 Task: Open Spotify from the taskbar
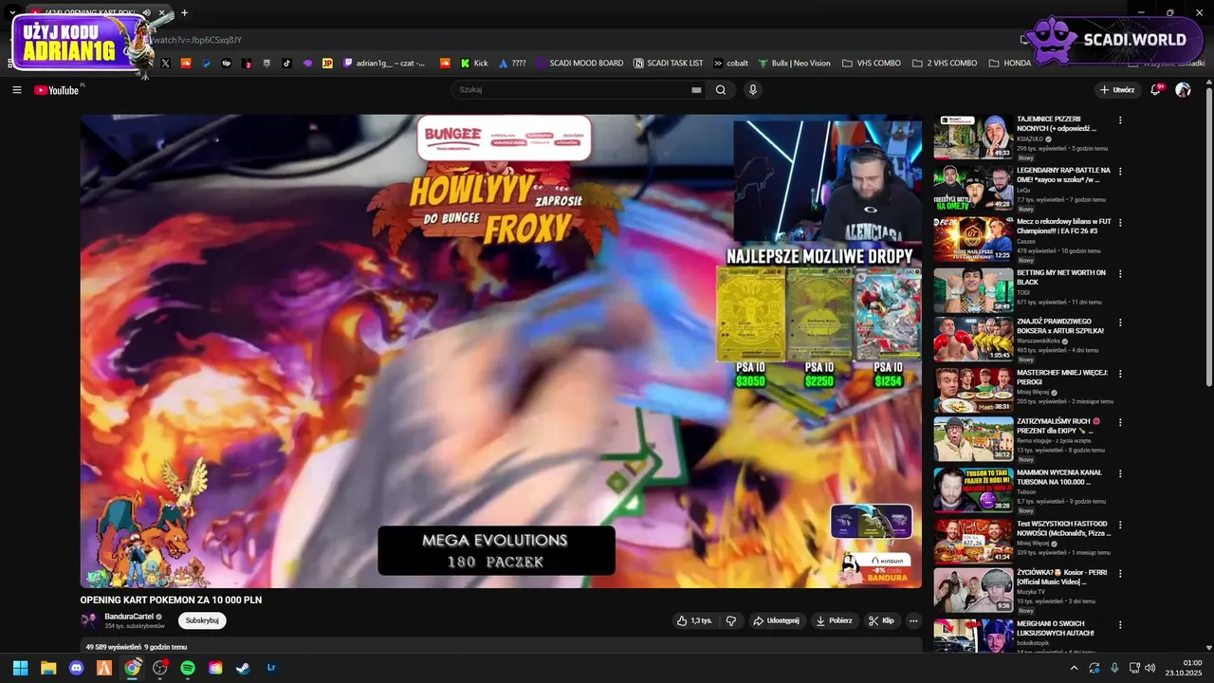point(188,668)
